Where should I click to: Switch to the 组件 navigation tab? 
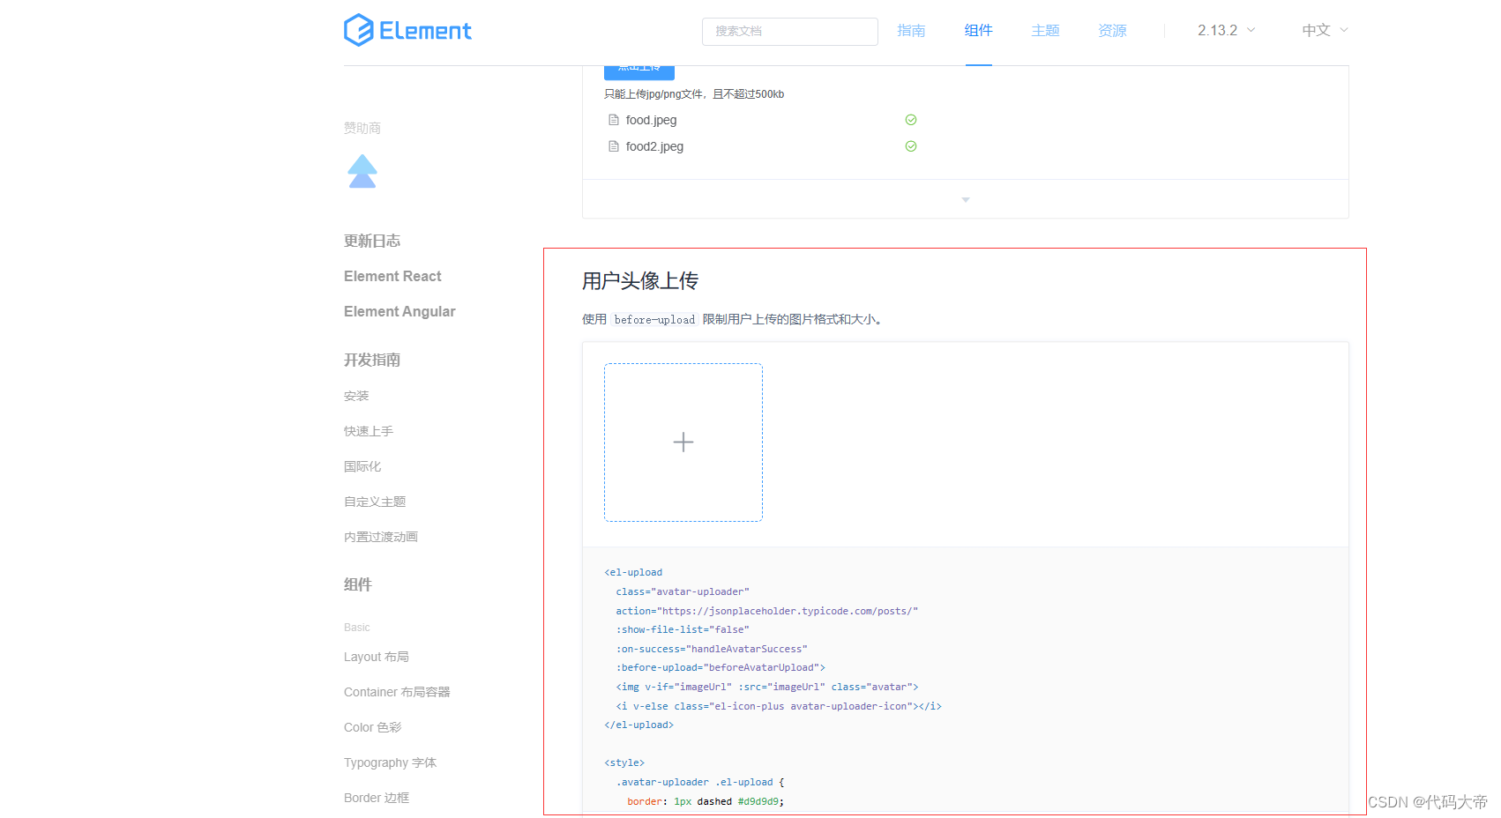978,29
